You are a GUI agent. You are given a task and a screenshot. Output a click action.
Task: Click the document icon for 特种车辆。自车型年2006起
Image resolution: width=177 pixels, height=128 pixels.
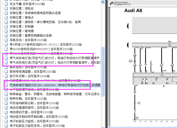(x=6, y=99)
